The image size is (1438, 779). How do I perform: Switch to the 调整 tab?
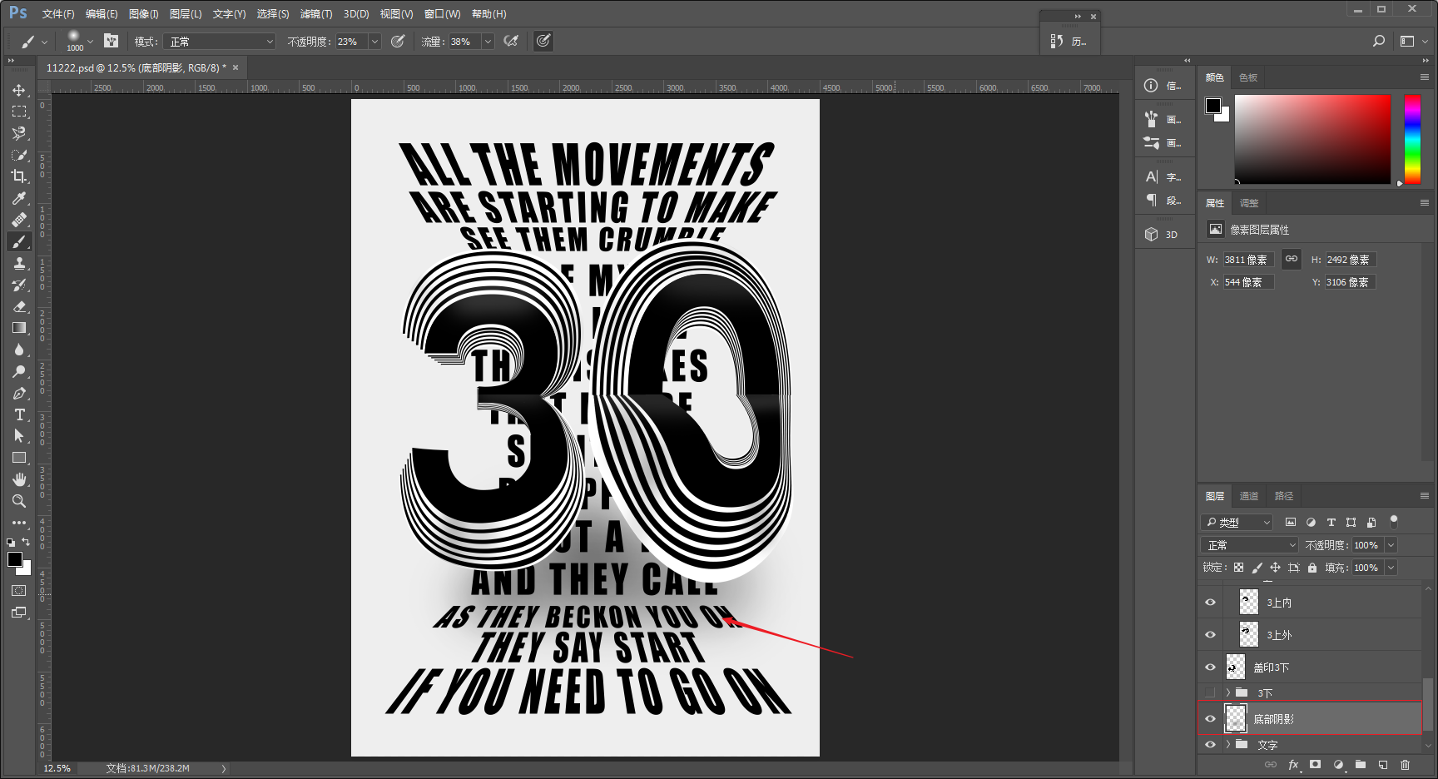tap(1249, 203)
